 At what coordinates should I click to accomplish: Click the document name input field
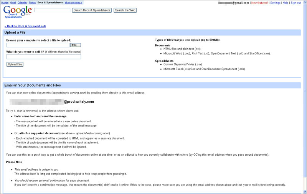point(44,57)
